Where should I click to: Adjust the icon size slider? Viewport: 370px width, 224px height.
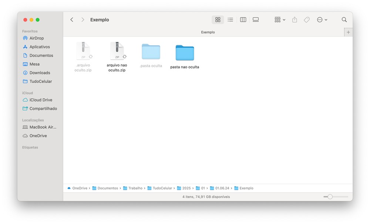coord(330,197)
